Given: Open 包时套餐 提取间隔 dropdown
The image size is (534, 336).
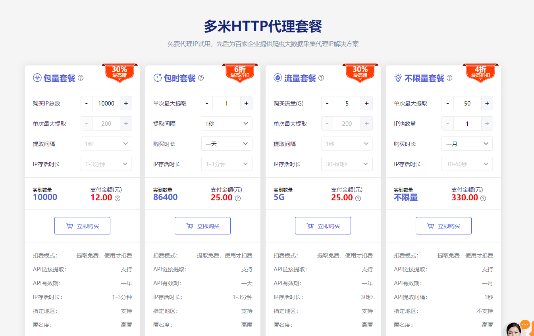Looking at the screenshot, I should [227, 123].
